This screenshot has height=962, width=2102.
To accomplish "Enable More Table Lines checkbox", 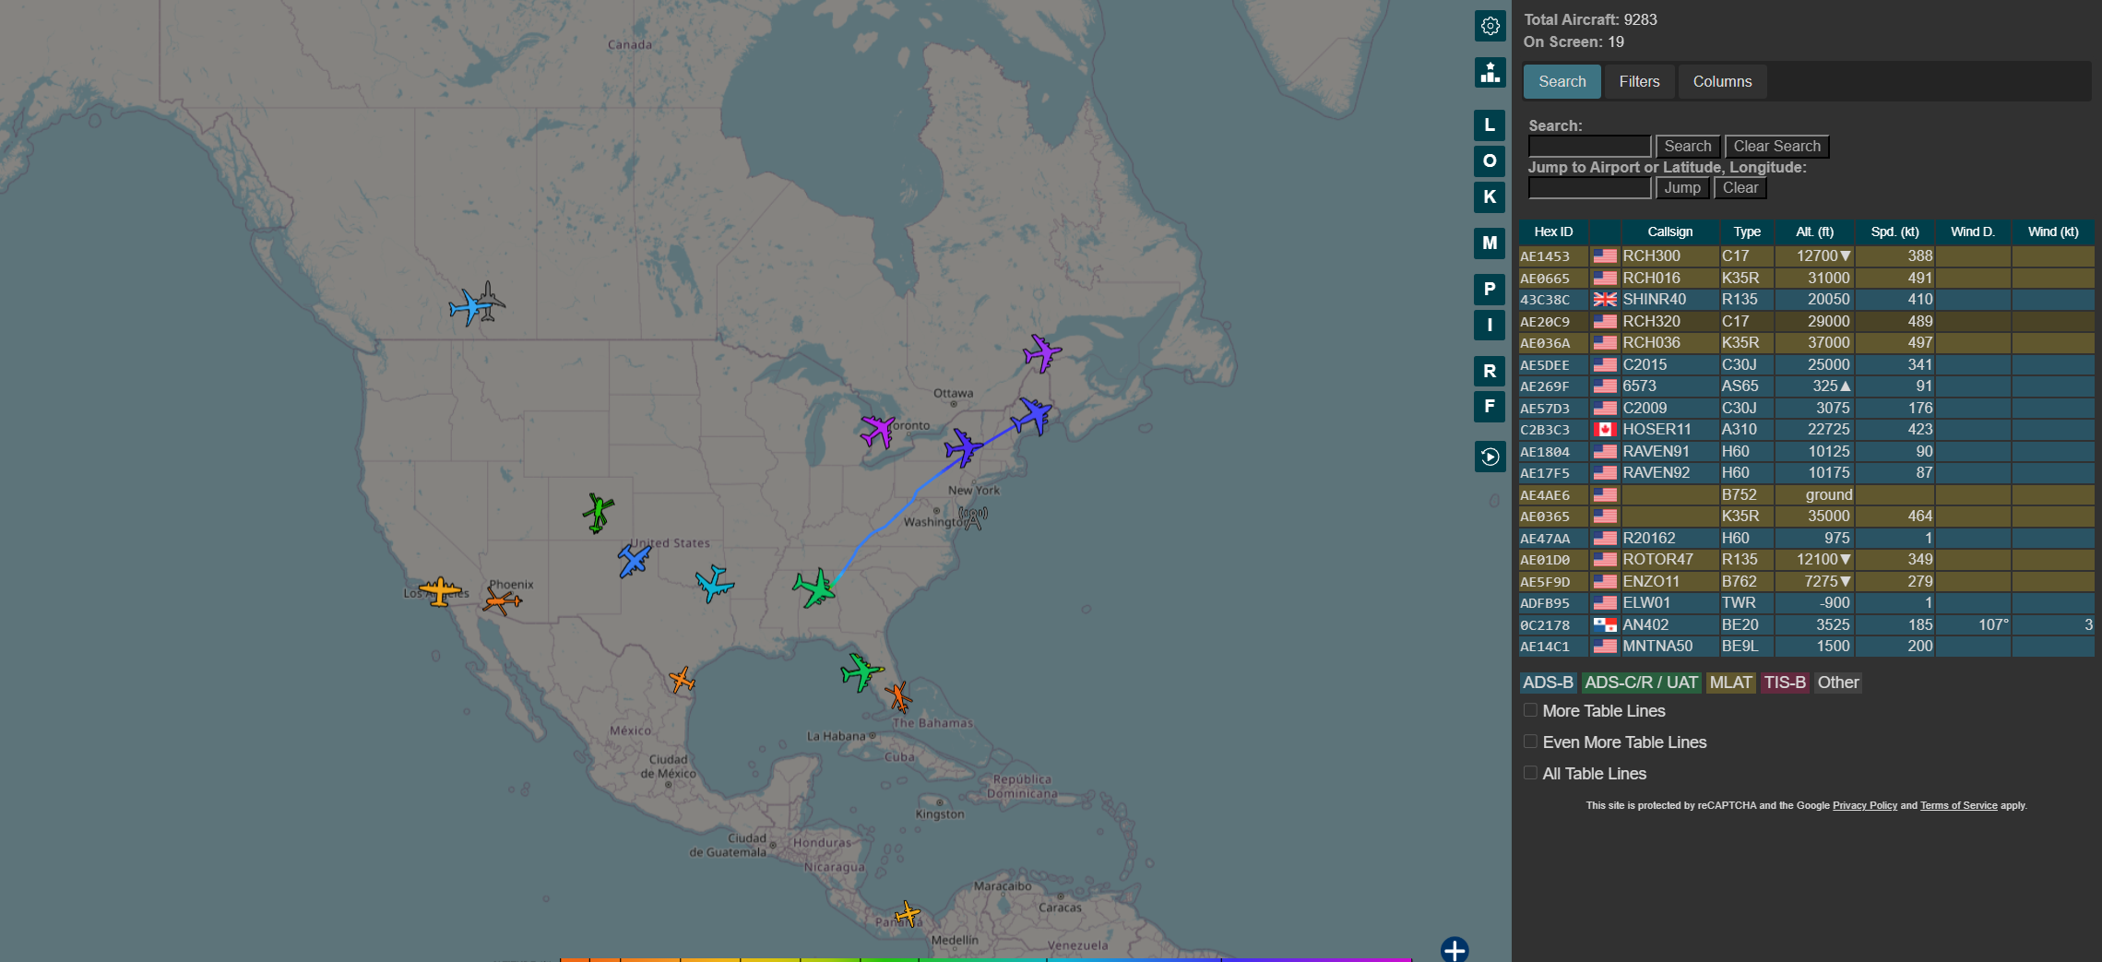I will (x=1530, y=710).
